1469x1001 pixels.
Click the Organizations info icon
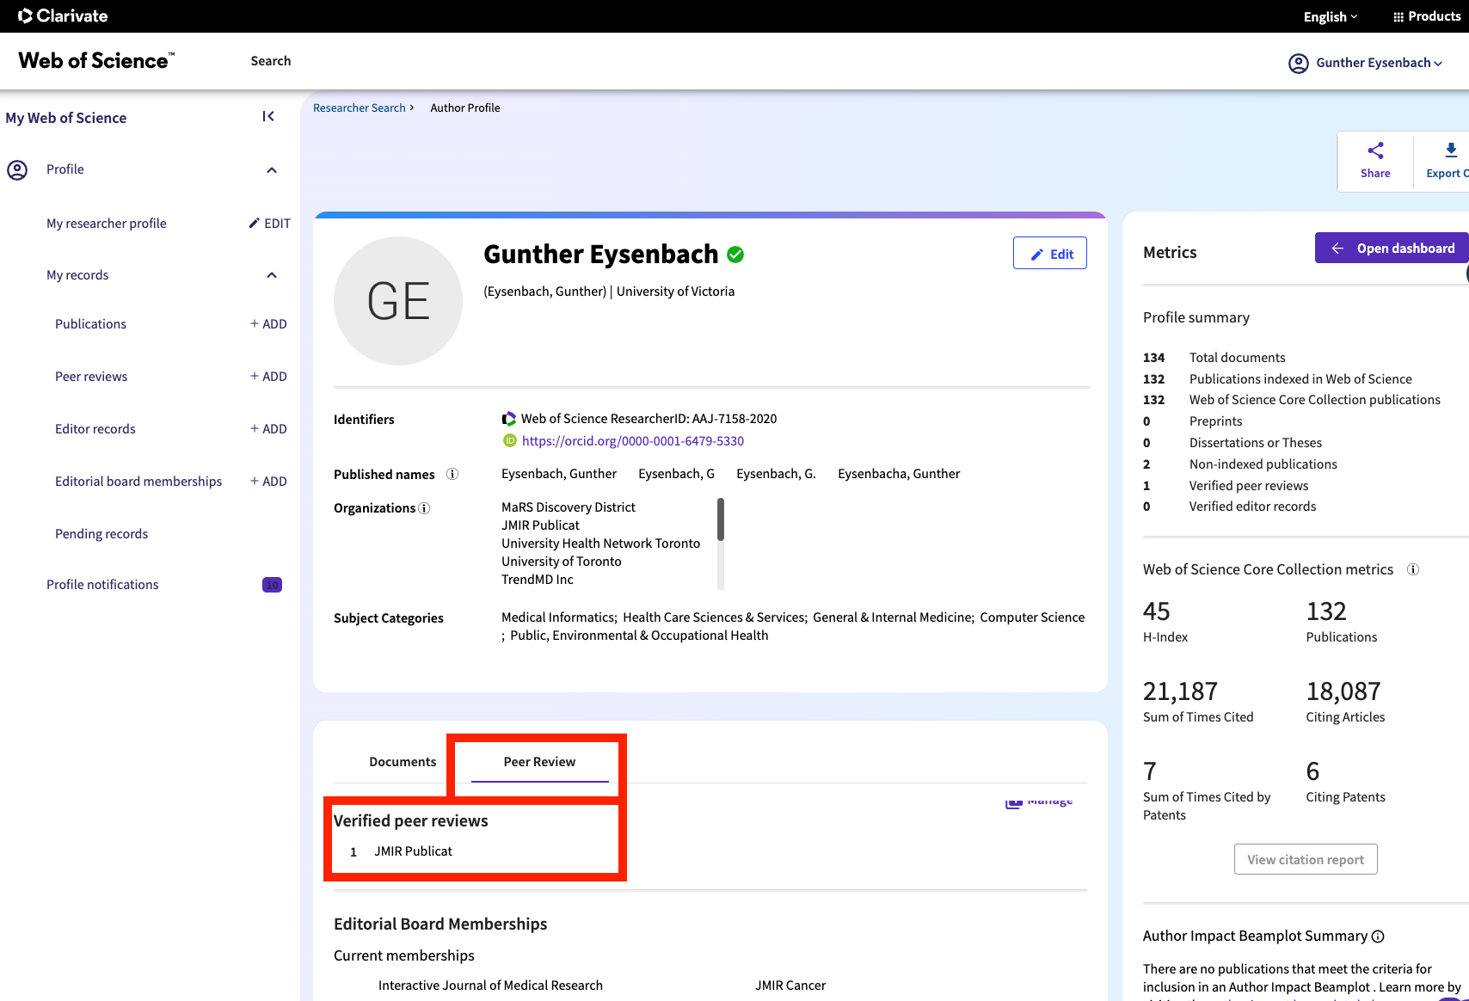[424, 508]
